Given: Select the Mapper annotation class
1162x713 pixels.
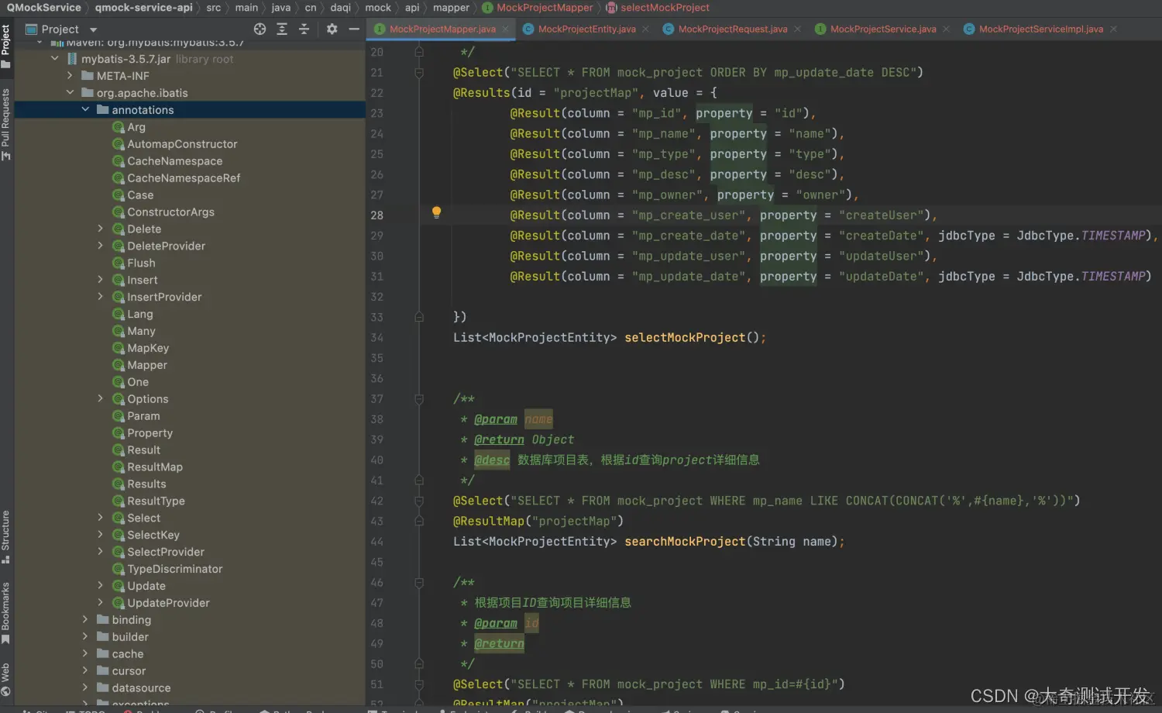Looking at the screenshot, I should [x=146, y=366].
